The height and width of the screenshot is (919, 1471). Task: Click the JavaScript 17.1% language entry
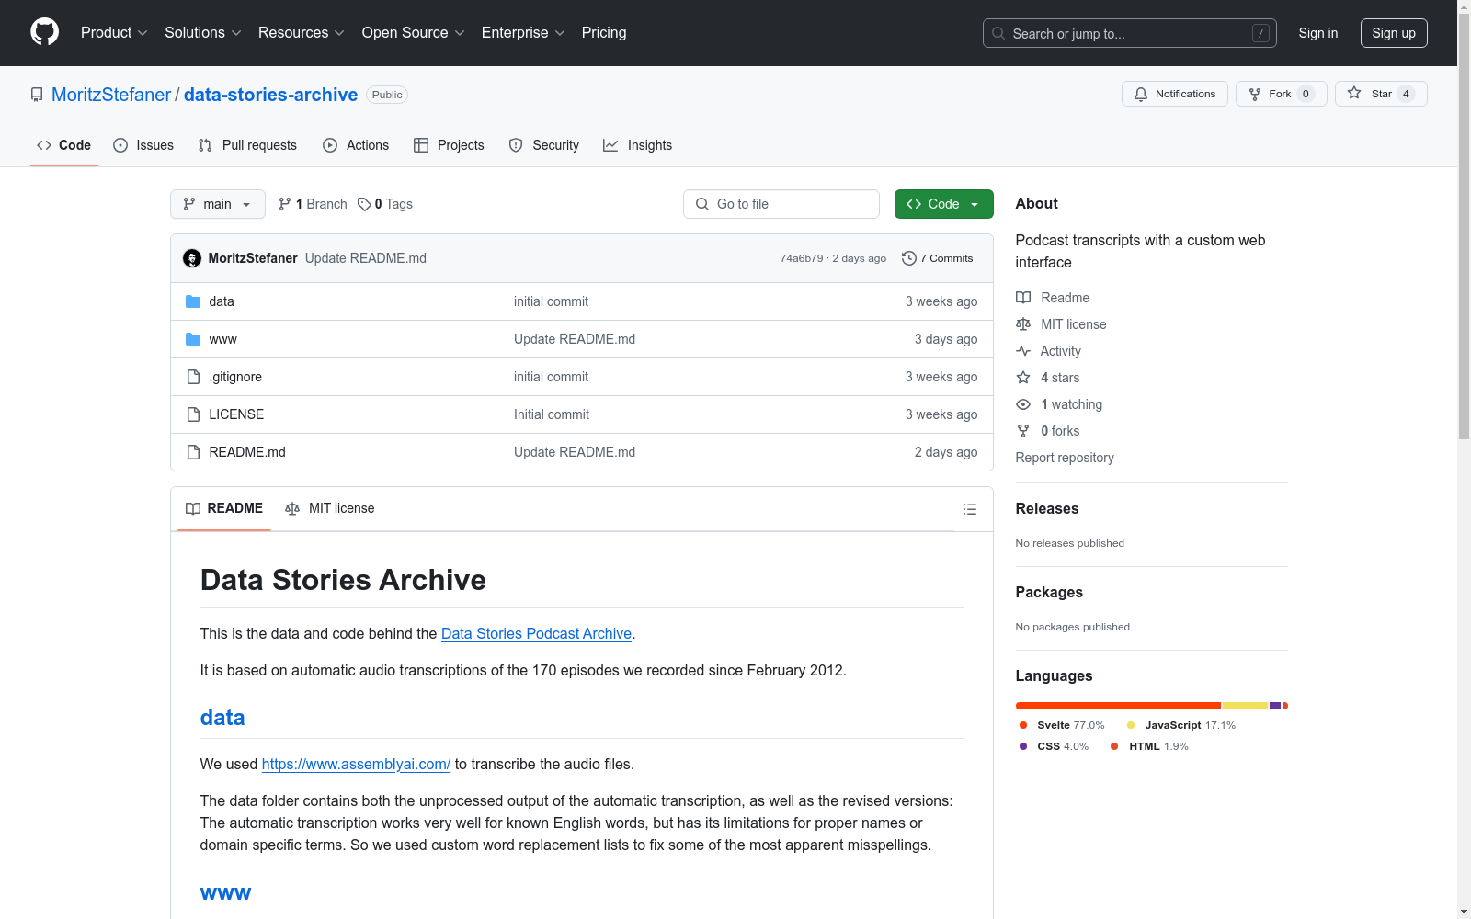1181,725
